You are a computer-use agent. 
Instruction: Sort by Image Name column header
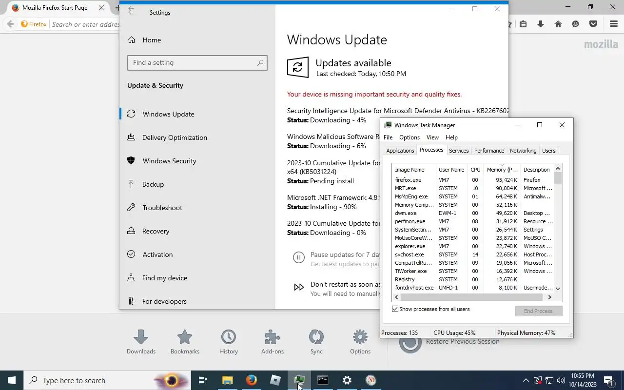pyautogui.click(x=414, y=170)
